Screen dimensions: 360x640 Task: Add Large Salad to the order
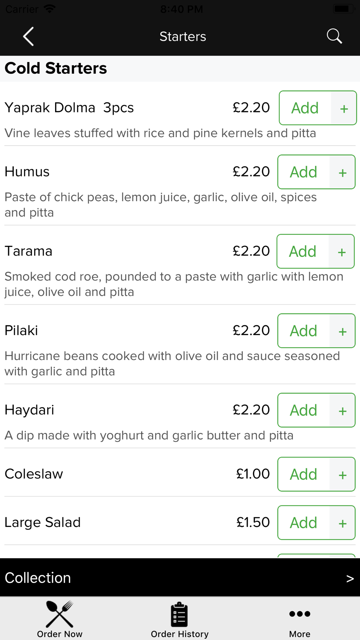303,523
